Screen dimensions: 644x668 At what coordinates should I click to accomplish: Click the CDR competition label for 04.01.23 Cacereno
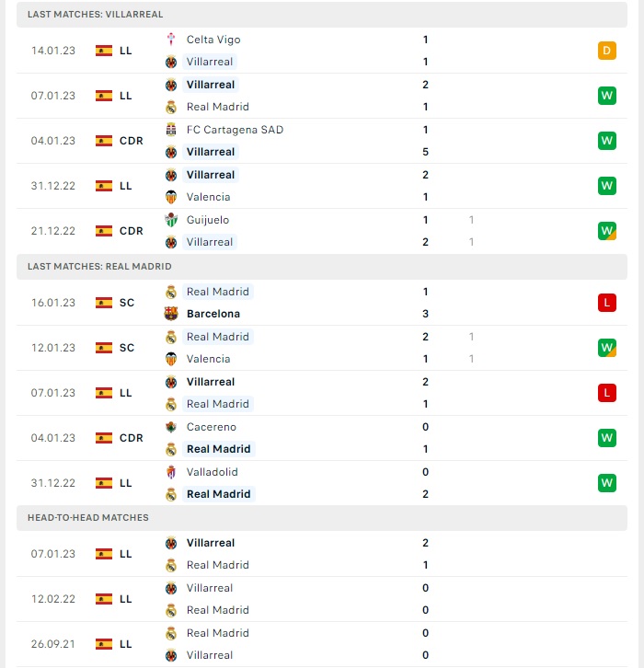pos(132,438)
